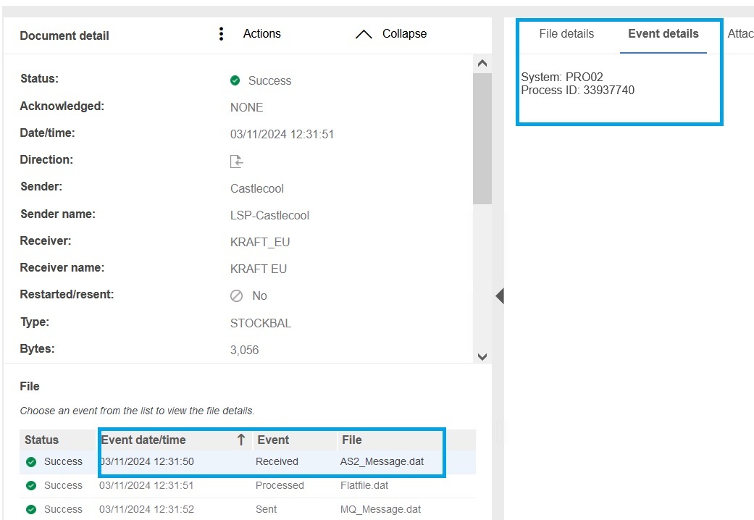Select the Event details tab
The image size is (754, 520).
point(663,34)
